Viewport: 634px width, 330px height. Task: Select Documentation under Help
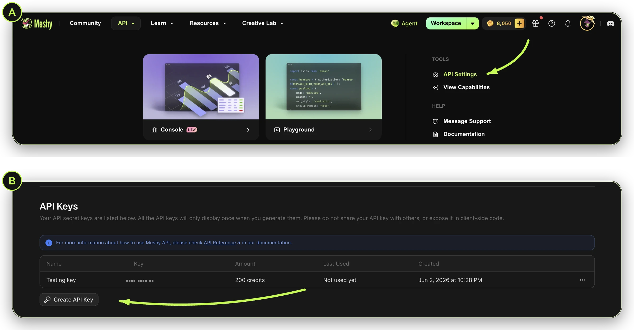tap(464, 134)
